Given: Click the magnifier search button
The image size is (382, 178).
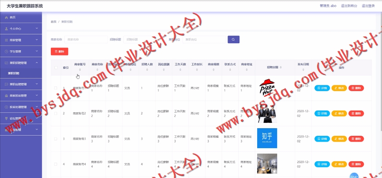Looking at the screenshot, I should click(233, 39).
